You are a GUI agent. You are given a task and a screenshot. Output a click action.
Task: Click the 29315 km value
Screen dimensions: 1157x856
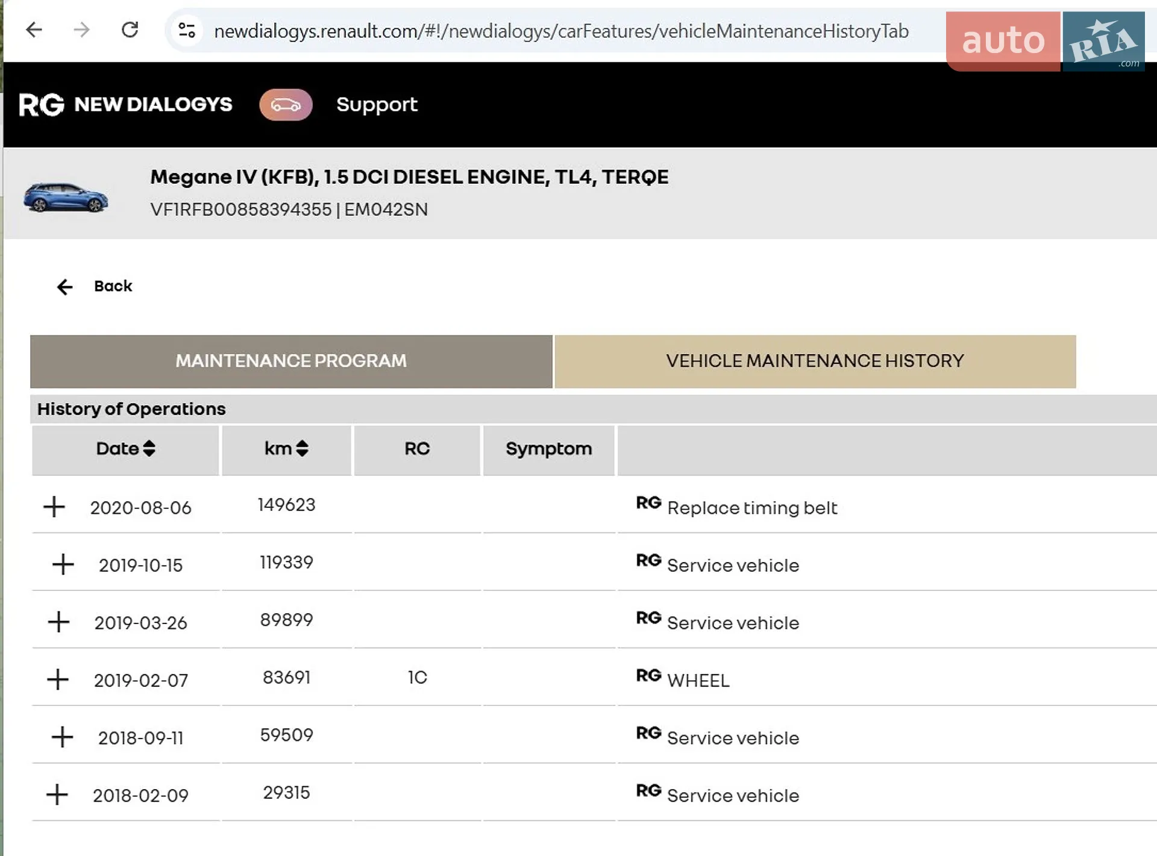pyautogui.click(x=286, y=792)
